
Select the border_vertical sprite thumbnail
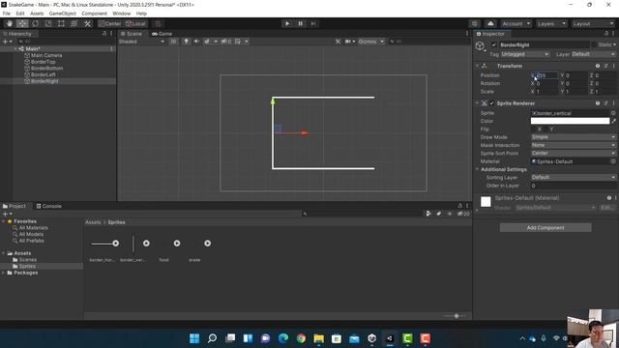coord(133,244)
